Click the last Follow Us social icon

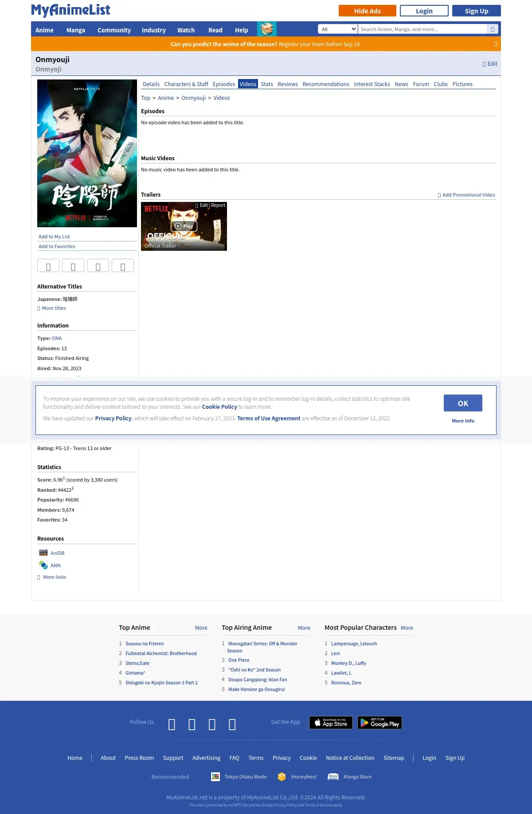click(232, 724)
